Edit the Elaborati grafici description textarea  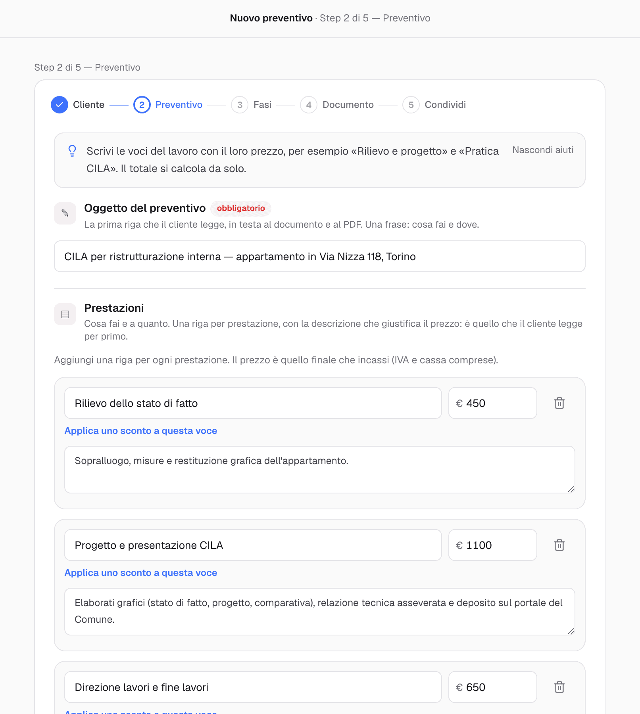click(x=320, y=612)
